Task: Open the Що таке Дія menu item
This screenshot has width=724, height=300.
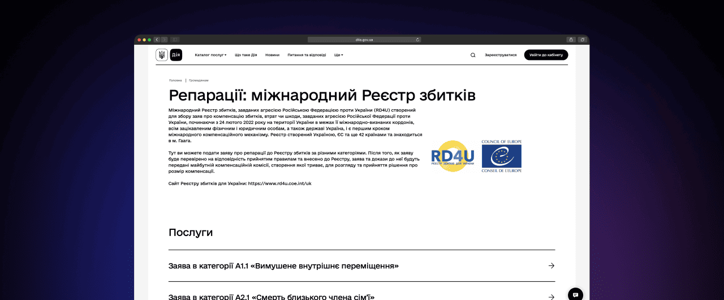Action: tap(246, 55)
